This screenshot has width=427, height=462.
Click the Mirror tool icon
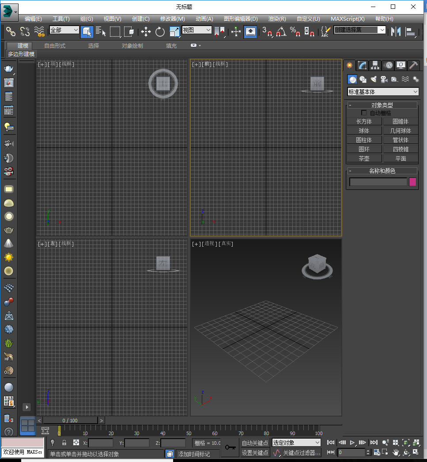pyautogui.click(x=396, y=31)
